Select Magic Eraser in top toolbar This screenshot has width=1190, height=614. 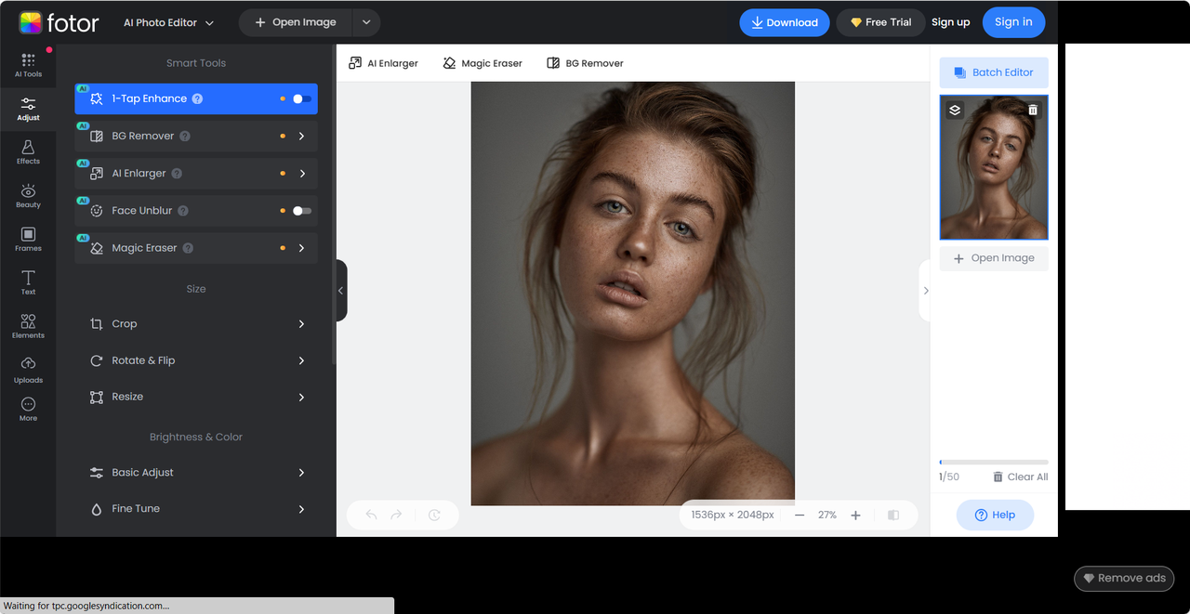tap(482, 63)
